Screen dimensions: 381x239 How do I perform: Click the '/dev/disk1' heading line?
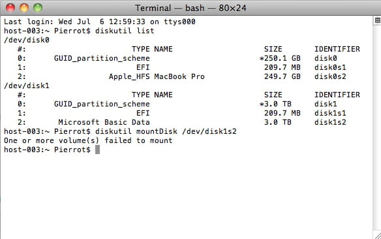point(27,86)
